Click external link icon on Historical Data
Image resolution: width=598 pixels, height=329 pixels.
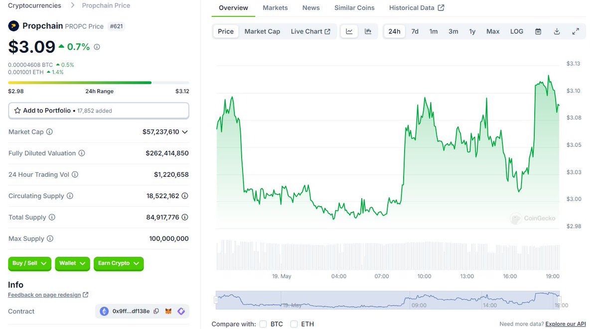tap(441, 7)
